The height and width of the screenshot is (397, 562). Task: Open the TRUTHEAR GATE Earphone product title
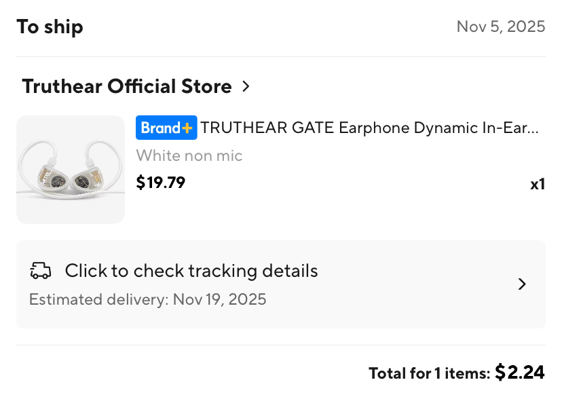pyautogui.click(x=369, y=128)
